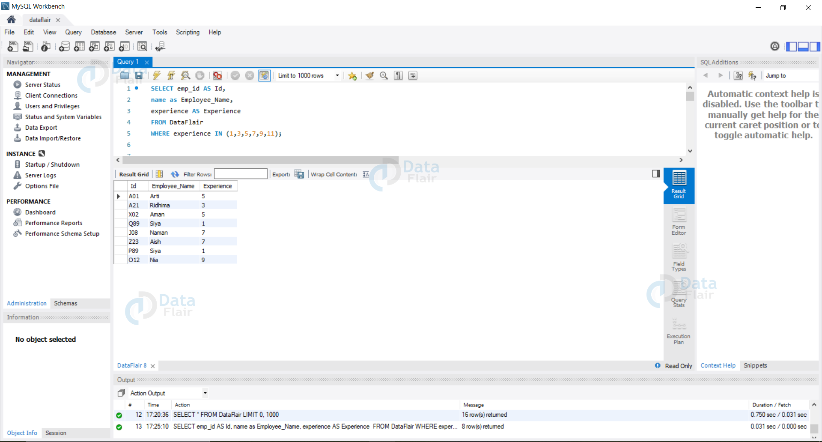This screenshot has height=442, width=822.
Task: Open the Database menu
Action: (103, 32)
